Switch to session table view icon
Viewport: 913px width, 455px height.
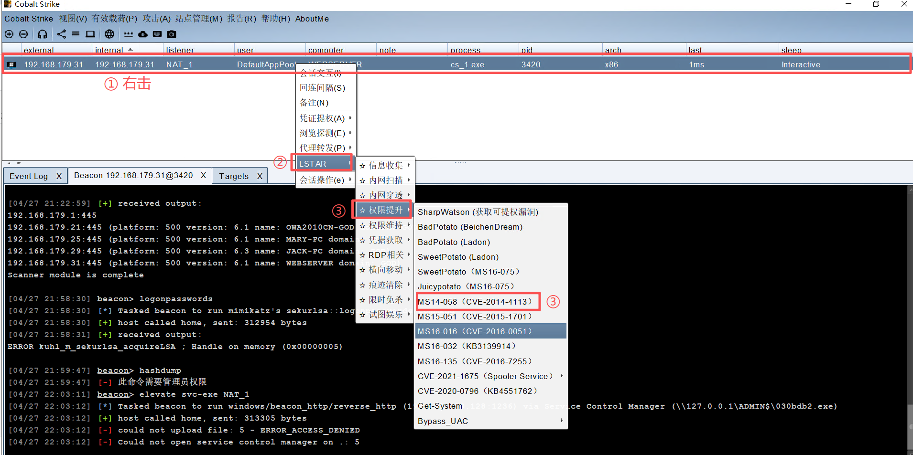point(76,34)
